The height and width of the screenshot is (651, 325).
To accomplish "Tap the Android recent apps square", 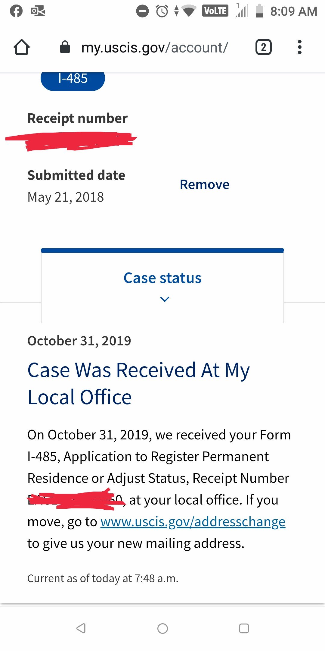I will coord(244,628).
